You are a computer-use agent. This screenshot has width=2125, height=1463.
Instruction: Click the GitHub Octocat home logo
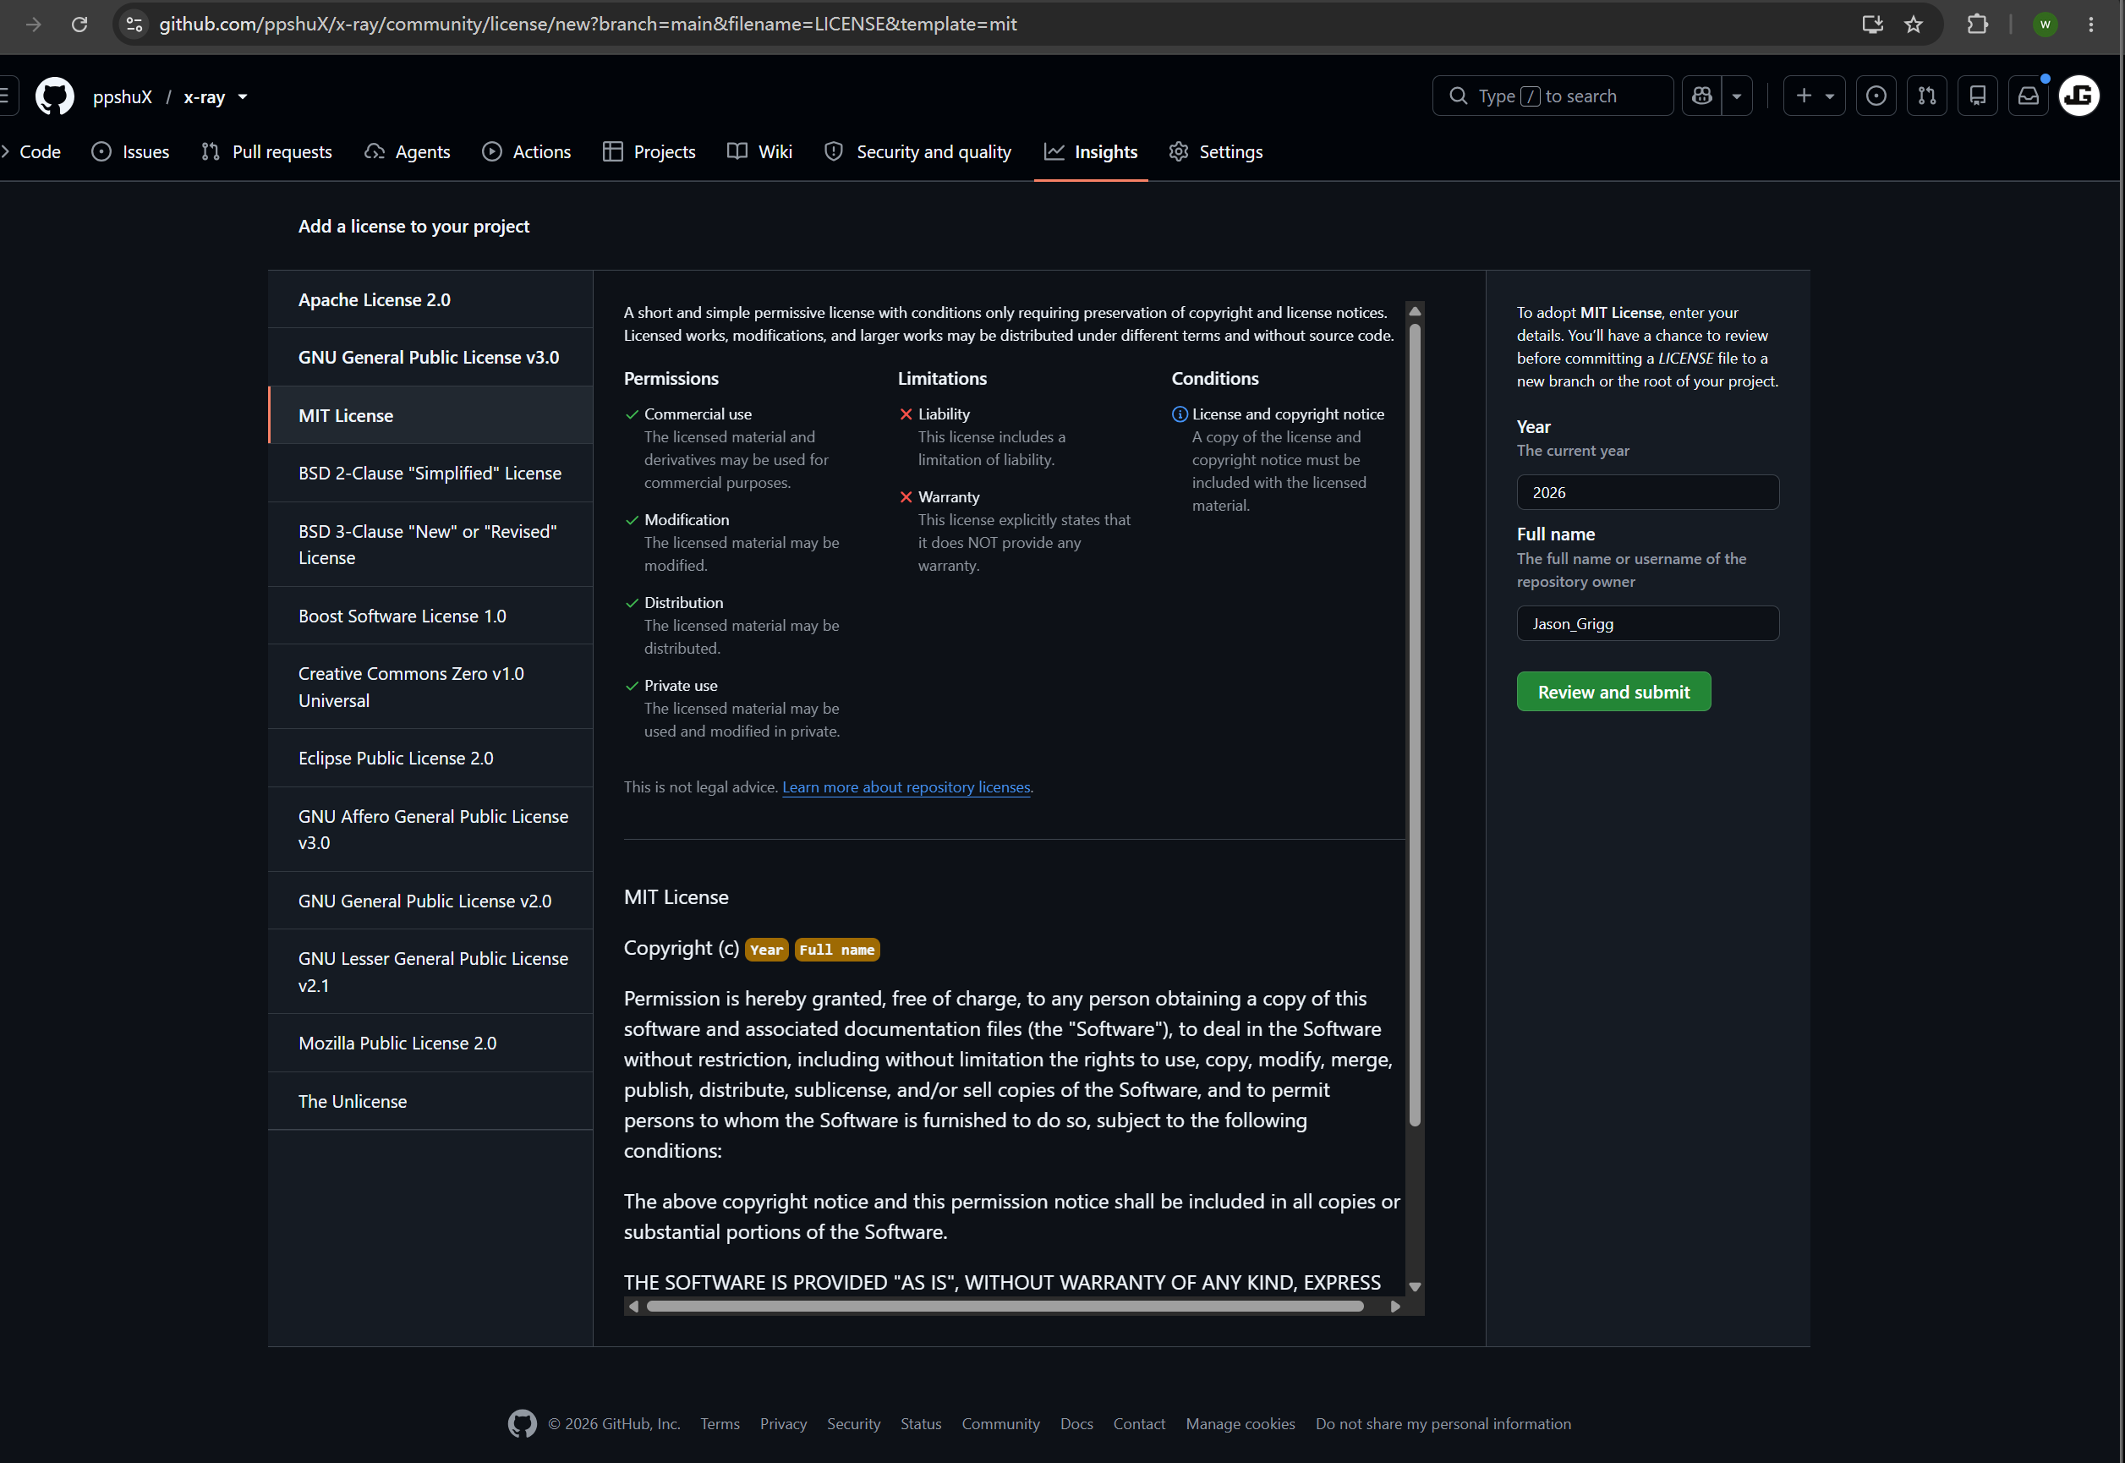54,96
